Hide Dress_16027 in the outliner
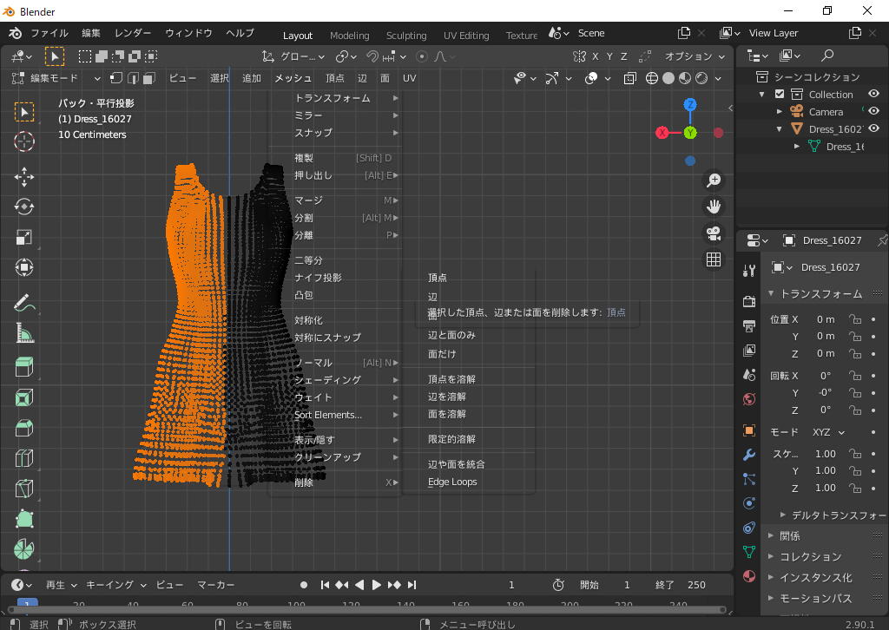This screenshot has height=630, width=889. [x=873, y=128]
